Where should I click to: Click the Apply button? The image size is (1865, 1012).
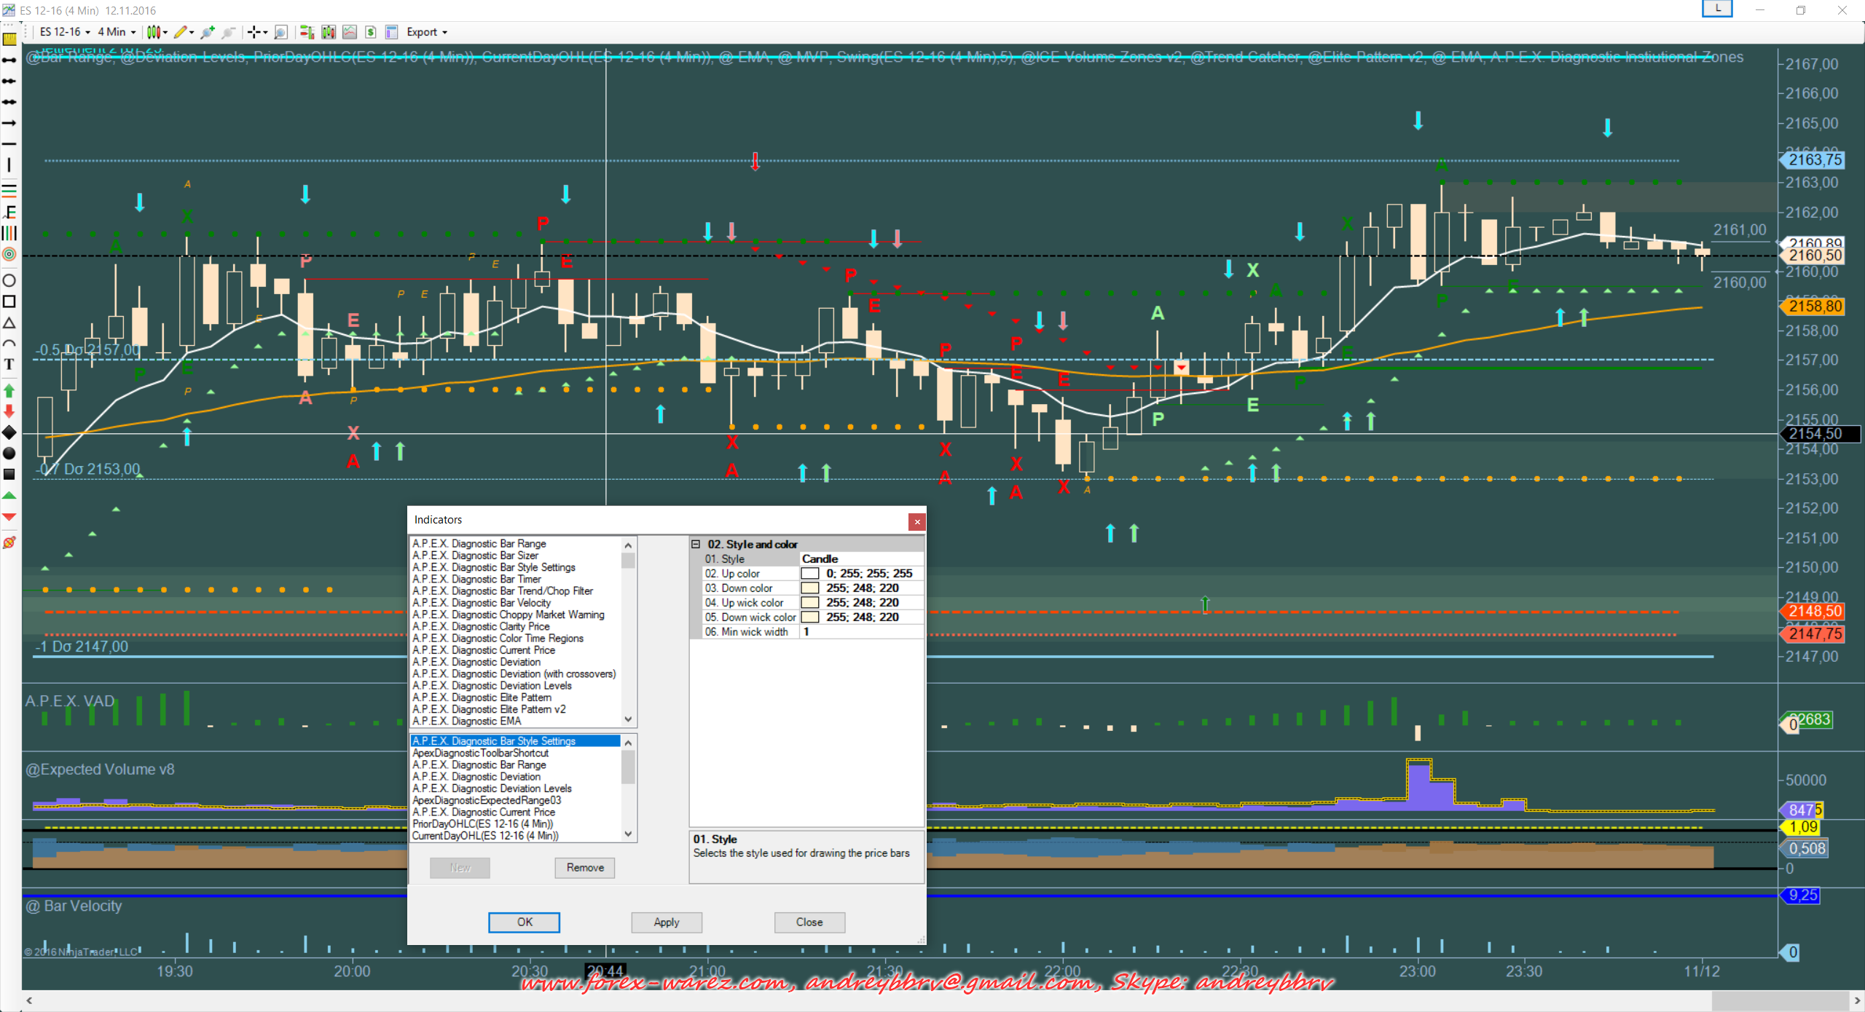pyautogui.click(x=666, y=922)
